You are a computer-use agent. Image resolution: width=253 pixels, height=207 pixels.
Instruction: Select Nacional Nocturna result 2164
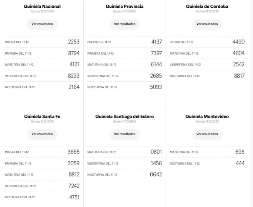click(74, 87)
